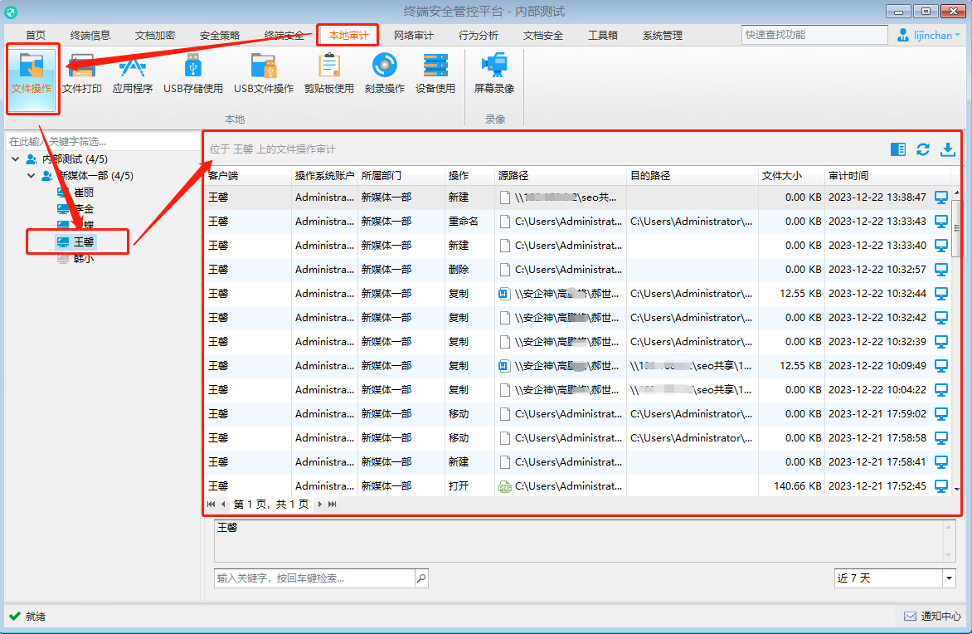Open the 近 7 天 time range dropdown
The height and width of the screenshot is (634, 972).
pyautogui.click(x=949, y=578)
